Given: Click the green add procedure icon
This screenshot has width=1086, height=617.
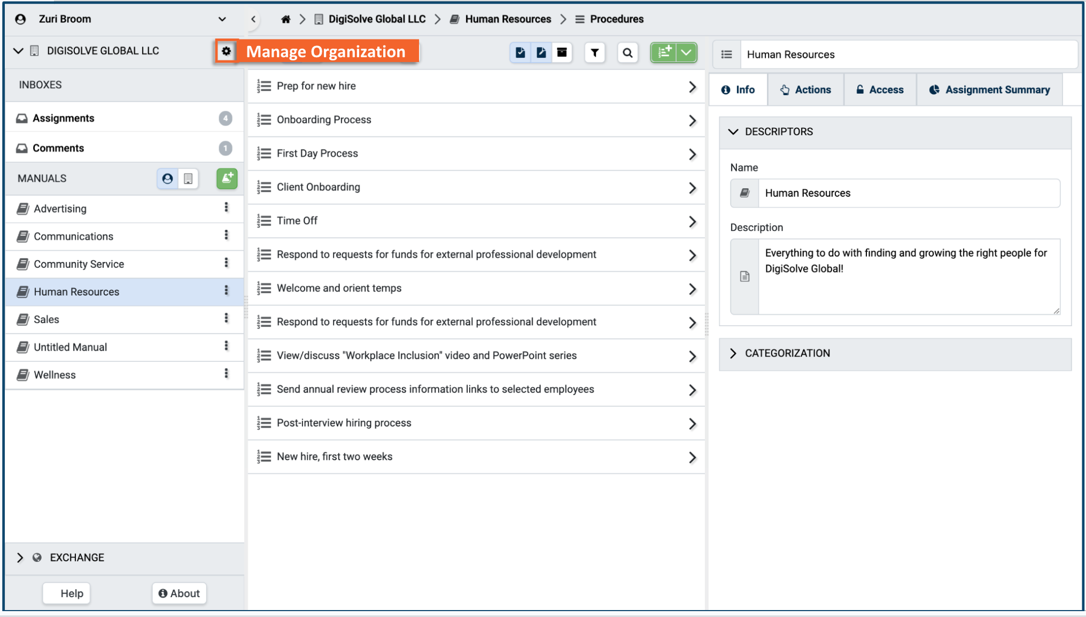Looking at the screenshot, I should tap(664, 53).
